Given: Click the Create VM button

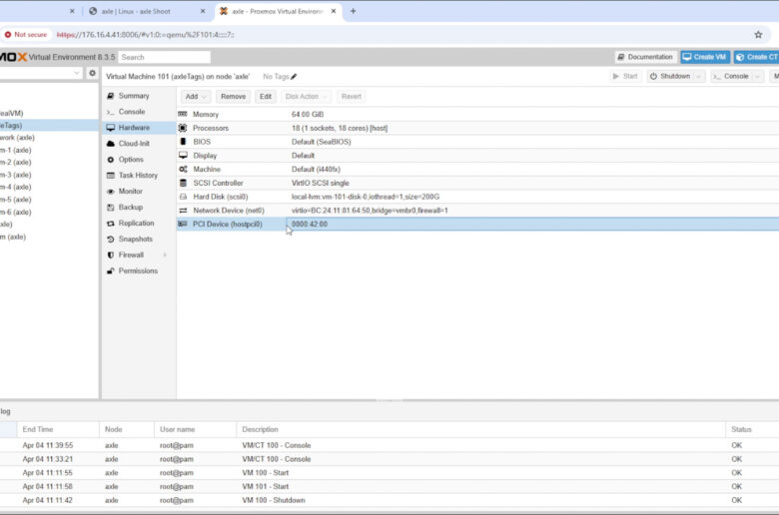Looking at the screenshot, I should [705, 57].
